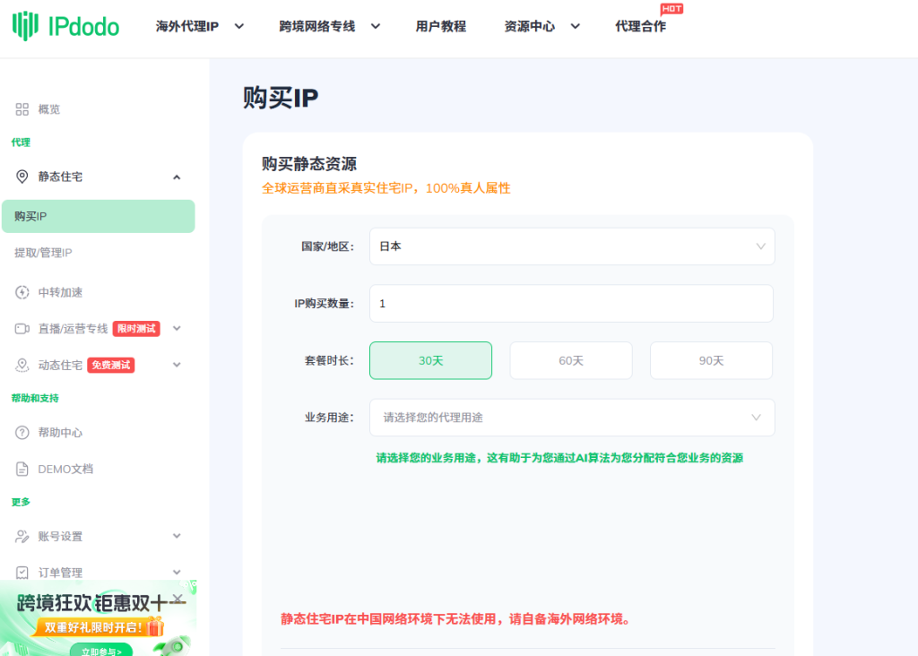
Task: Click the 直播/运营专线 camera icon
Action: (22, 329)
